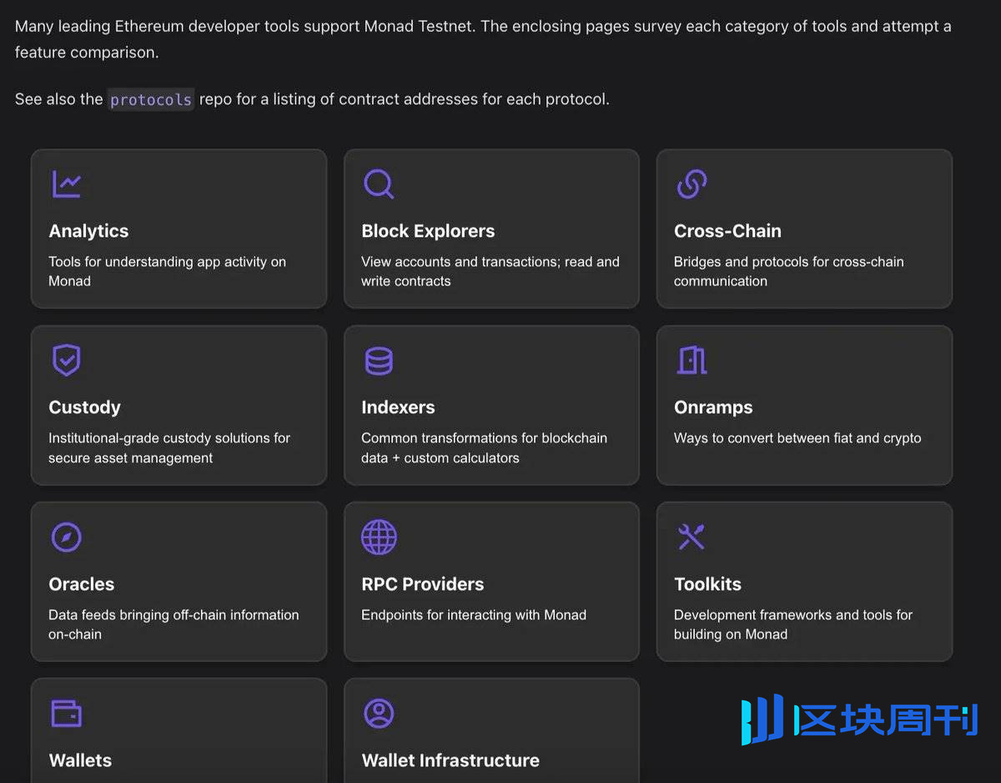Click the Cross-Chain link icon
This screenshot has width=1001, height=783.
[x=692, y=184]
